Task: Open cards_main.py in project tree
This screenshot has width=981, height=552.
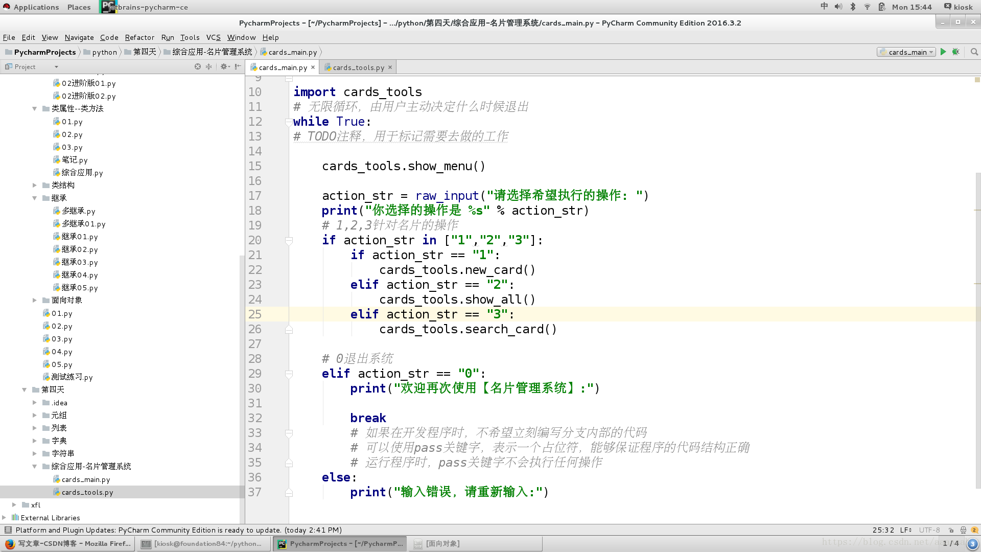Action: (85, 479)
